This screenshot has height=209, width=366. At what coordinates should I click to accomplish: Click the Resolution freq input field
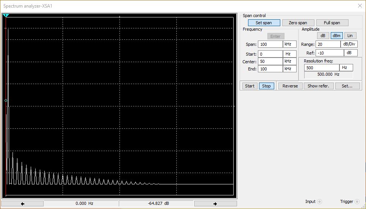click(x=322, y=67)
